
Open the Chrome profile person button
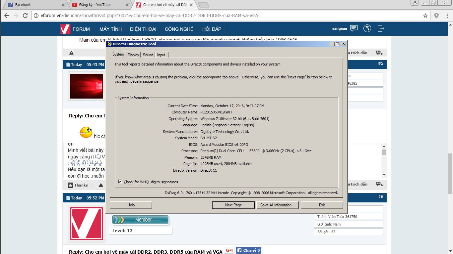415,3
